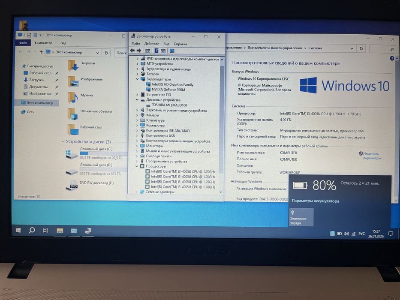The width and height of the screenshot is (400, 300).
Task: Open the Windows Start menu
Action: pyautogui.click(x=18, y=231)
